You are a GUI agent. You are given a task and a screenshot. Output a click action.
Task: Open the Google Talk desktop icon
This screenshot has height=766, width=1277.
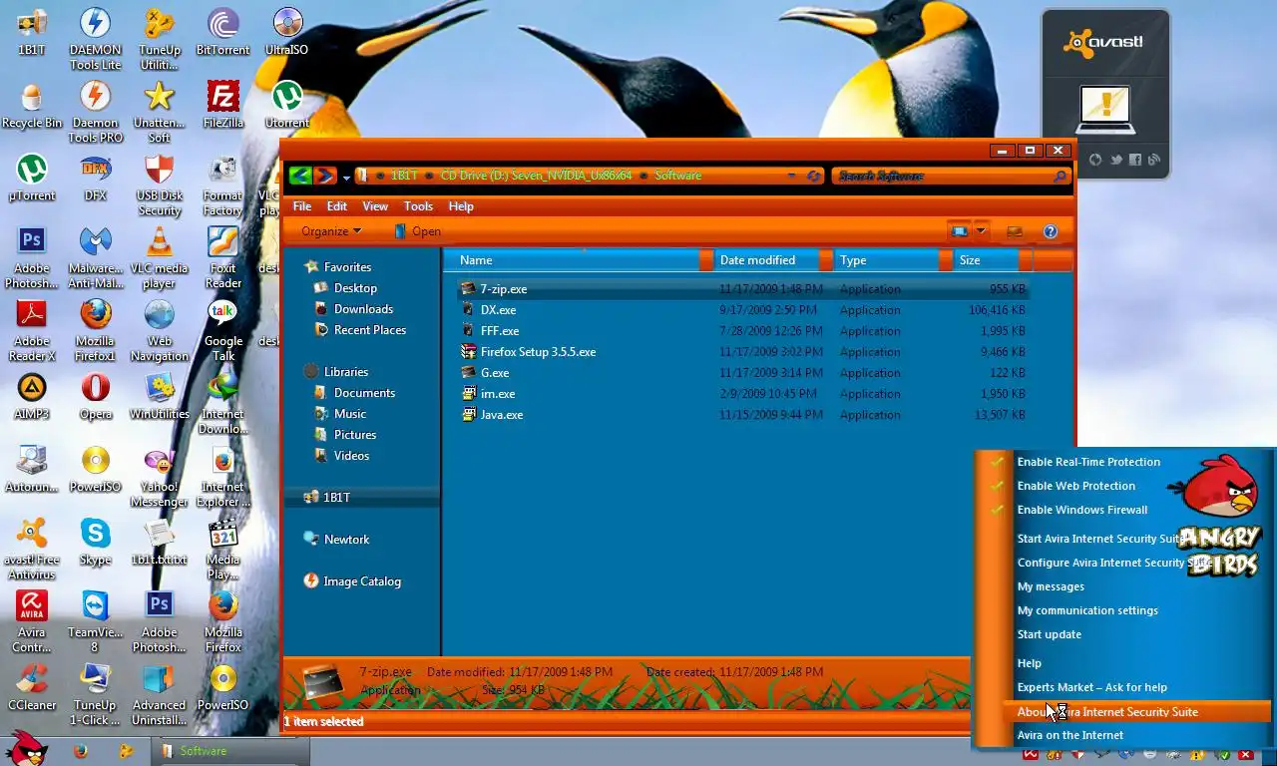[x=222, y=330]
